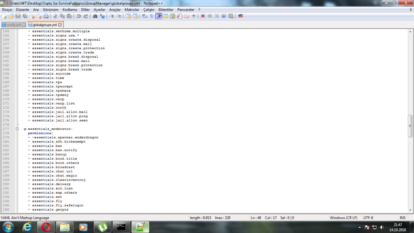Click the INS insert mode status indicator
Viewport: 414px width, 233px height.
click(x=402, y=218)
